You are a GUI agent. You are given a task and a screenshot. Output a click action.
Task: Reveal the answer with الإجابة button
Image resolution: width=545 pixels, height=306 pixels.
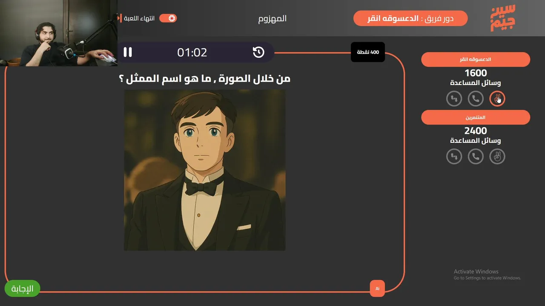tap(22, 289)
